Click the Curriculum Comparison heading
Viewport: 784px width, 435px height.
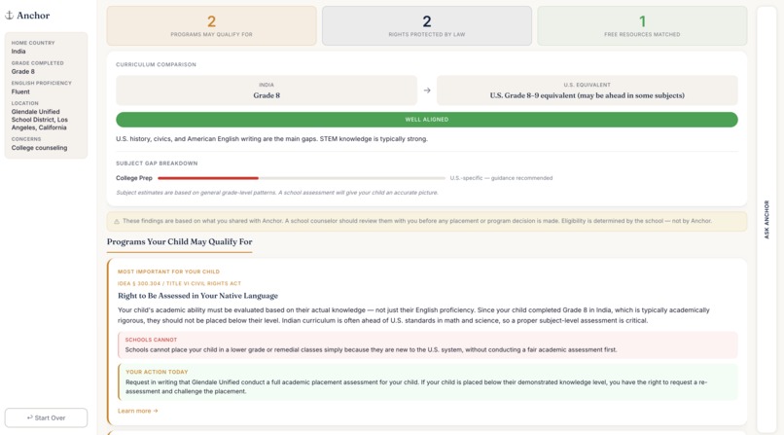156,64
